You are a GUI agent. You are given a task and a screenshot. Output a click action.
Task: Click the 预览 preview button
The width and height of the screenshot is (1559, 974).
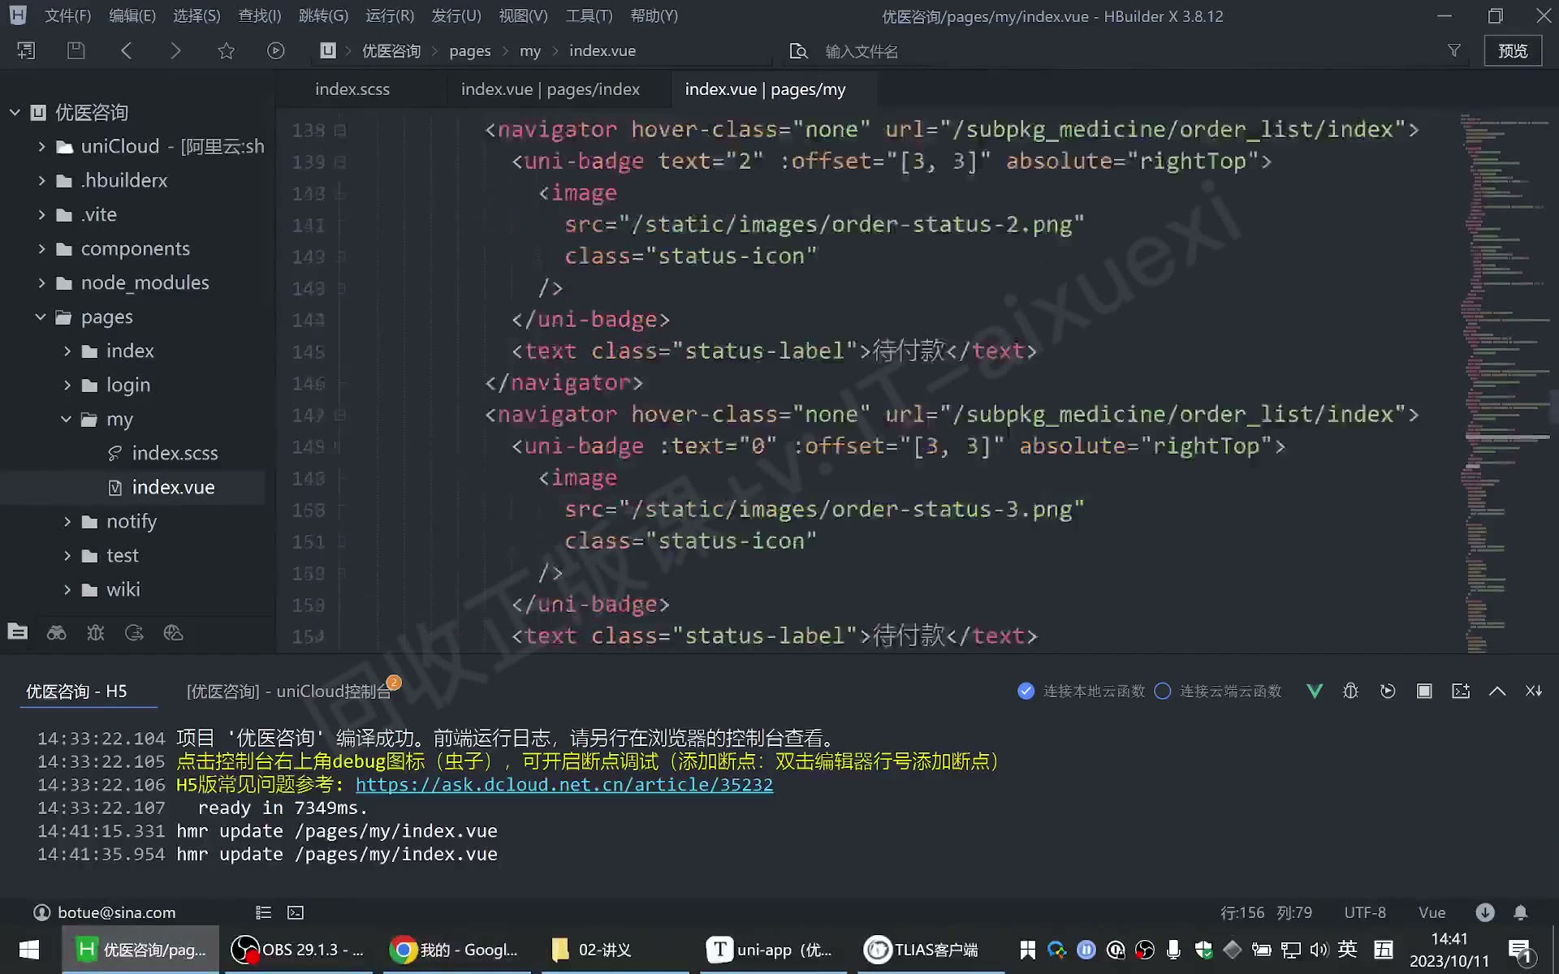tap(1513, 50)
